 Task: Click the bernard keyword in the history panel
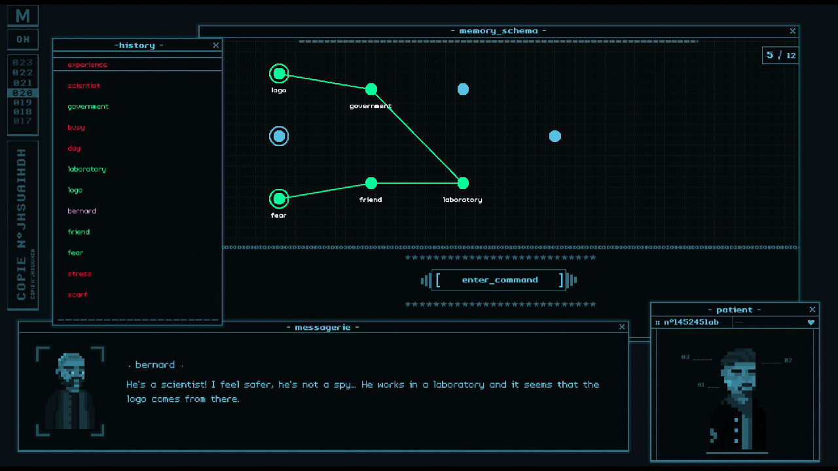tap(81, 211)
